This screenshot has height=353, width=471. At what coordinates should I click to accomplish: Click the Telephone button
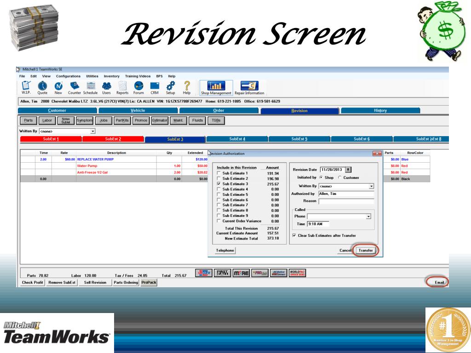coord(225,251)
